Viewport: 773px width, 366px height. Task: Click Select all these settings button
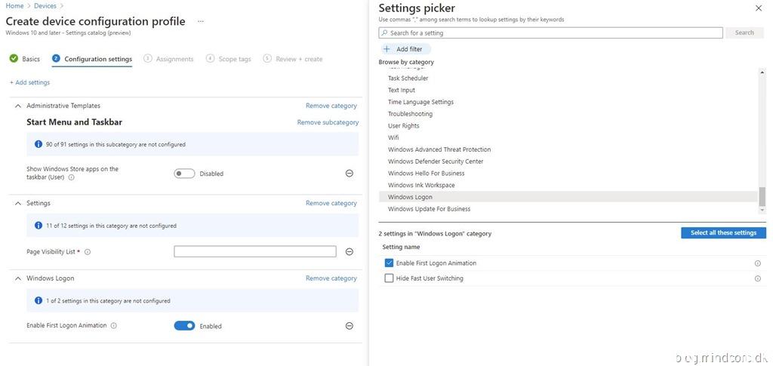click(722, 233)
